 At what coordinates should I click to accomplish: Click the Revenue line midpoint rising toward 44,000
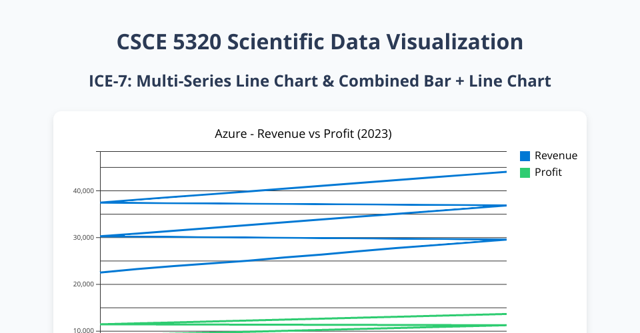[x=303, y=187]
